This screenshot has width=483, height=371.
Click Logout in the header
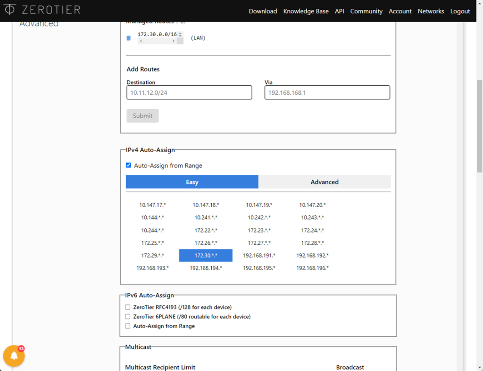pos(460,11)
